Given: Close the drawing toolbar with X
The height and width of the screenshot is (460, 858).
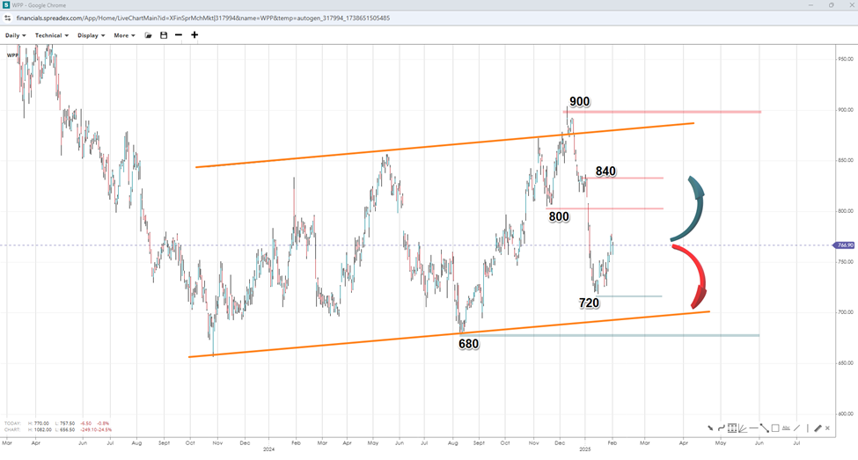Looking at the screenshot, I should pos(827,428).
